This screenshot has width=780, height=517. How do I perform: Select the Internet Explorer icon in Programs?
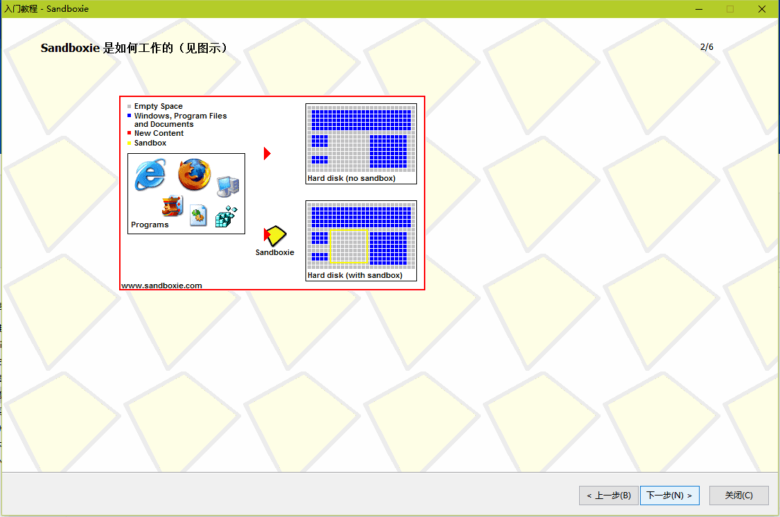click(x=150, y=173)
